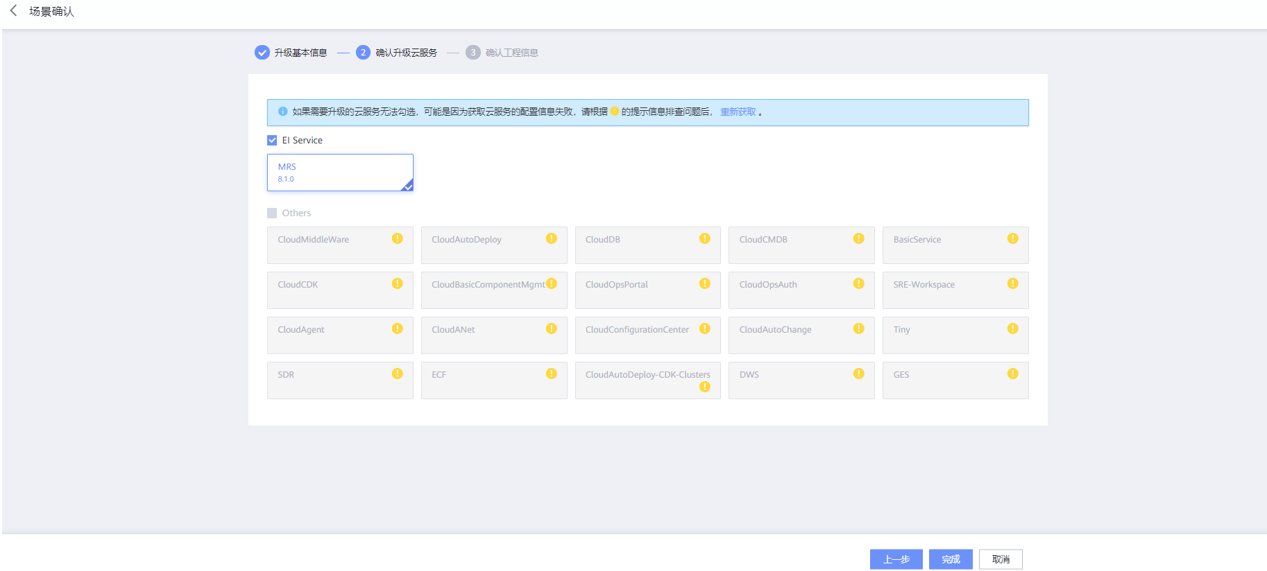Click the 重新获取 link
The width and height of the screenshot is (1267, 571).
738,112
